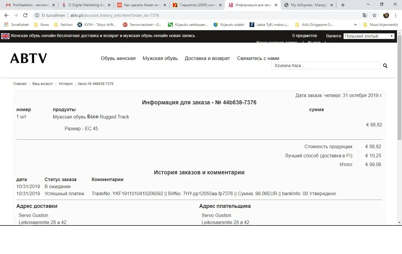Screen dimensions: 402x254
Task: Open the Fashion bookmarks folder
Action: click(63, 25)
